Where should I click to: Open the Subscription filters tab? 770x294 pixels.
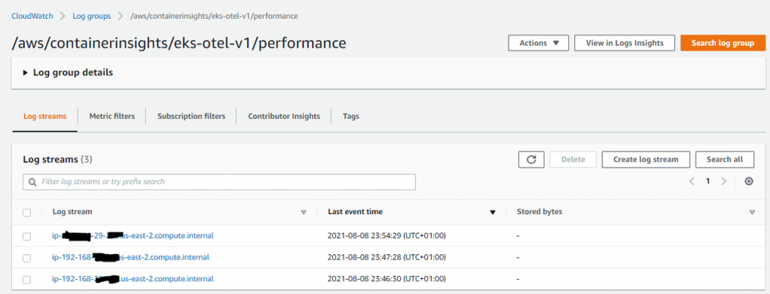191,117
